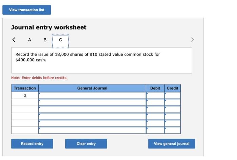The width and height of the screenshot is (237, 160).
Task: Click first row Debit cell
Action: click(x=155, y=96)
